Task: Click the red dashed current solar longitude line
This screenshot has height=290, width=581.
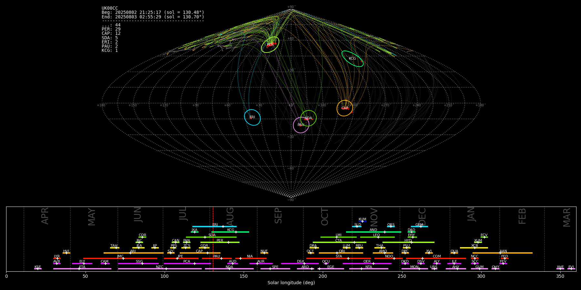Action: [213, 239]
